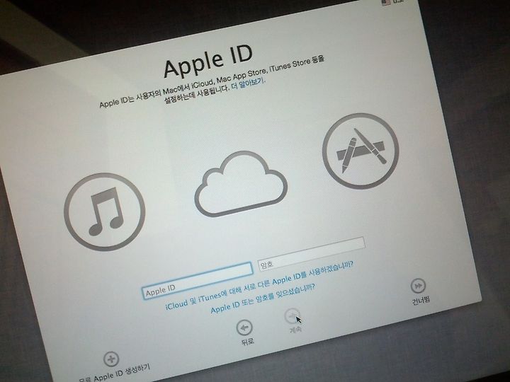Click the skip fast-forward button (건너뛰기)
The width and height of the screenshot is (510, 382).
pyautogui.click(x=419, y=286)
